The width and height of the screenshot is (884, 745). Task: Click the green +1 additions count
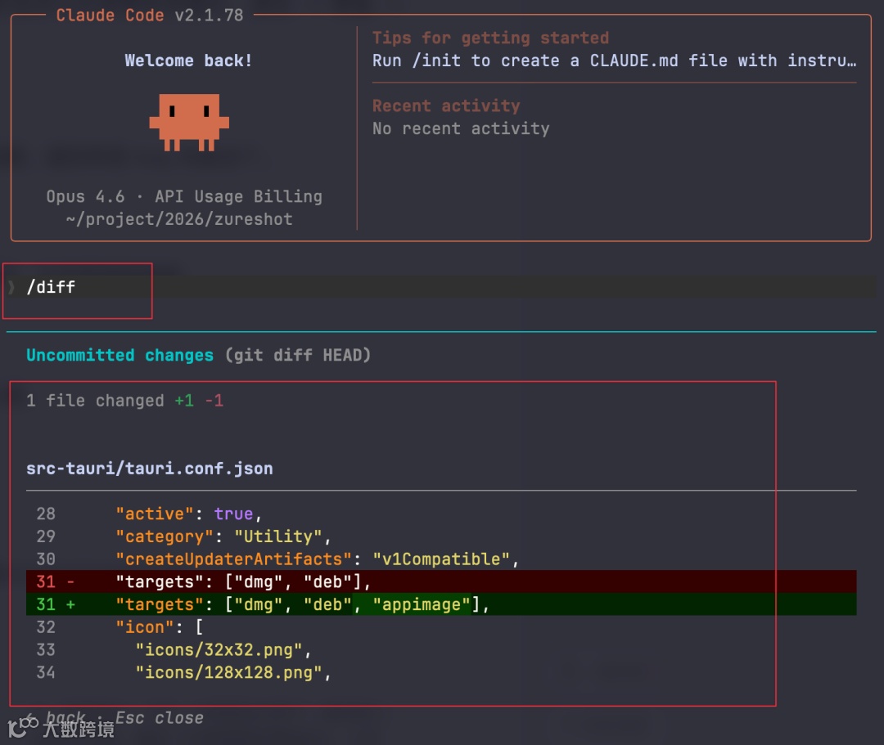(x=184, y=401)
